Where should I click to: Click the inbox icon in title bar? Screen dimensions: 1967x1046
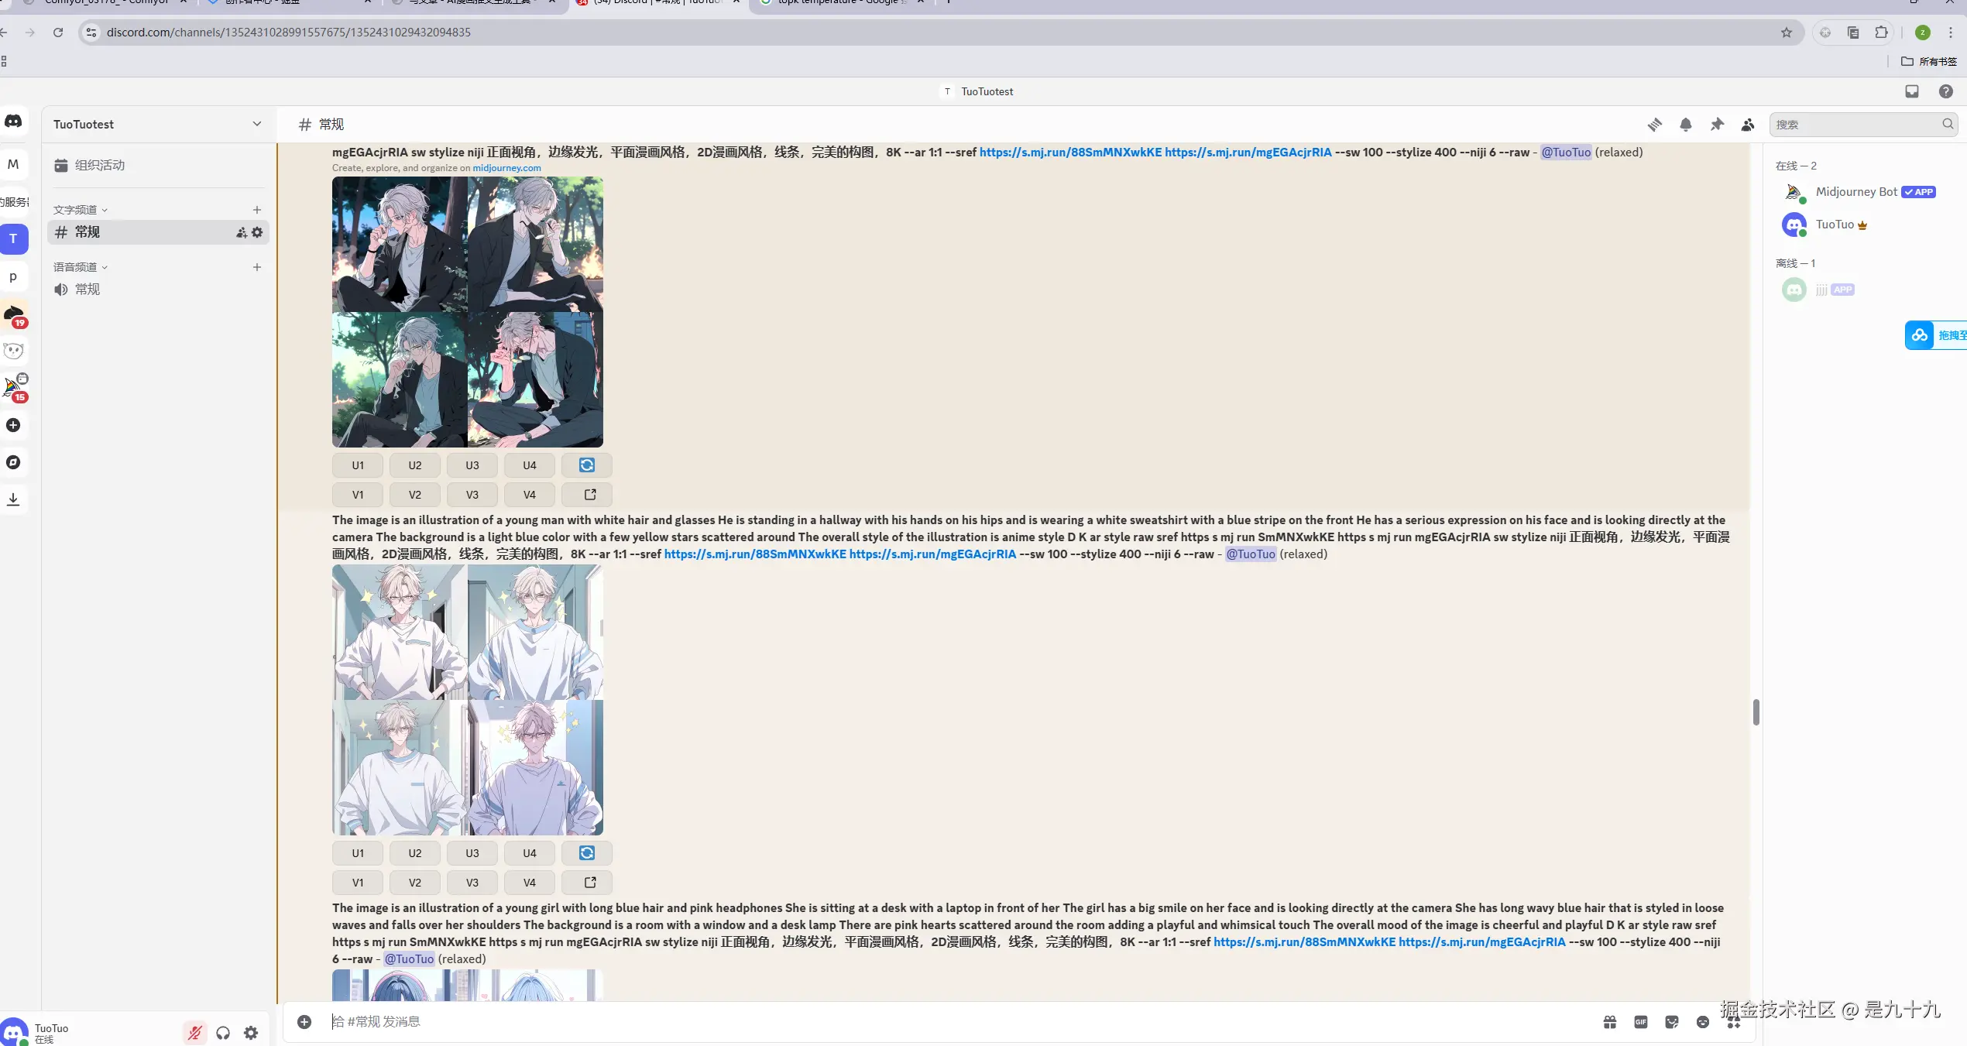point(1911,91)
